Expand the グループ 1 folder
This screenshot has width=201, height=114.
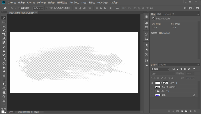coord(156,91)
